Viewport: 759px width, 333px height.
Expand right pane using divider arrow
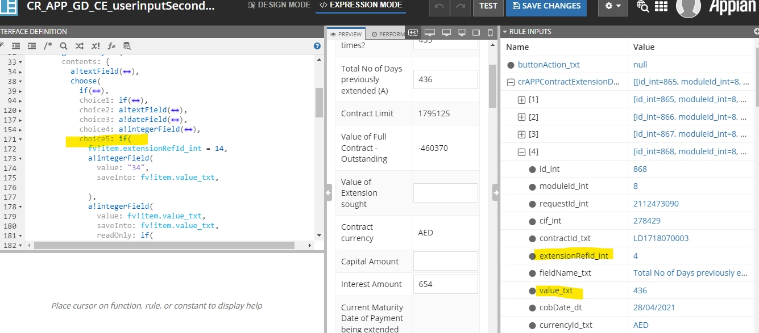click(496, 193)
